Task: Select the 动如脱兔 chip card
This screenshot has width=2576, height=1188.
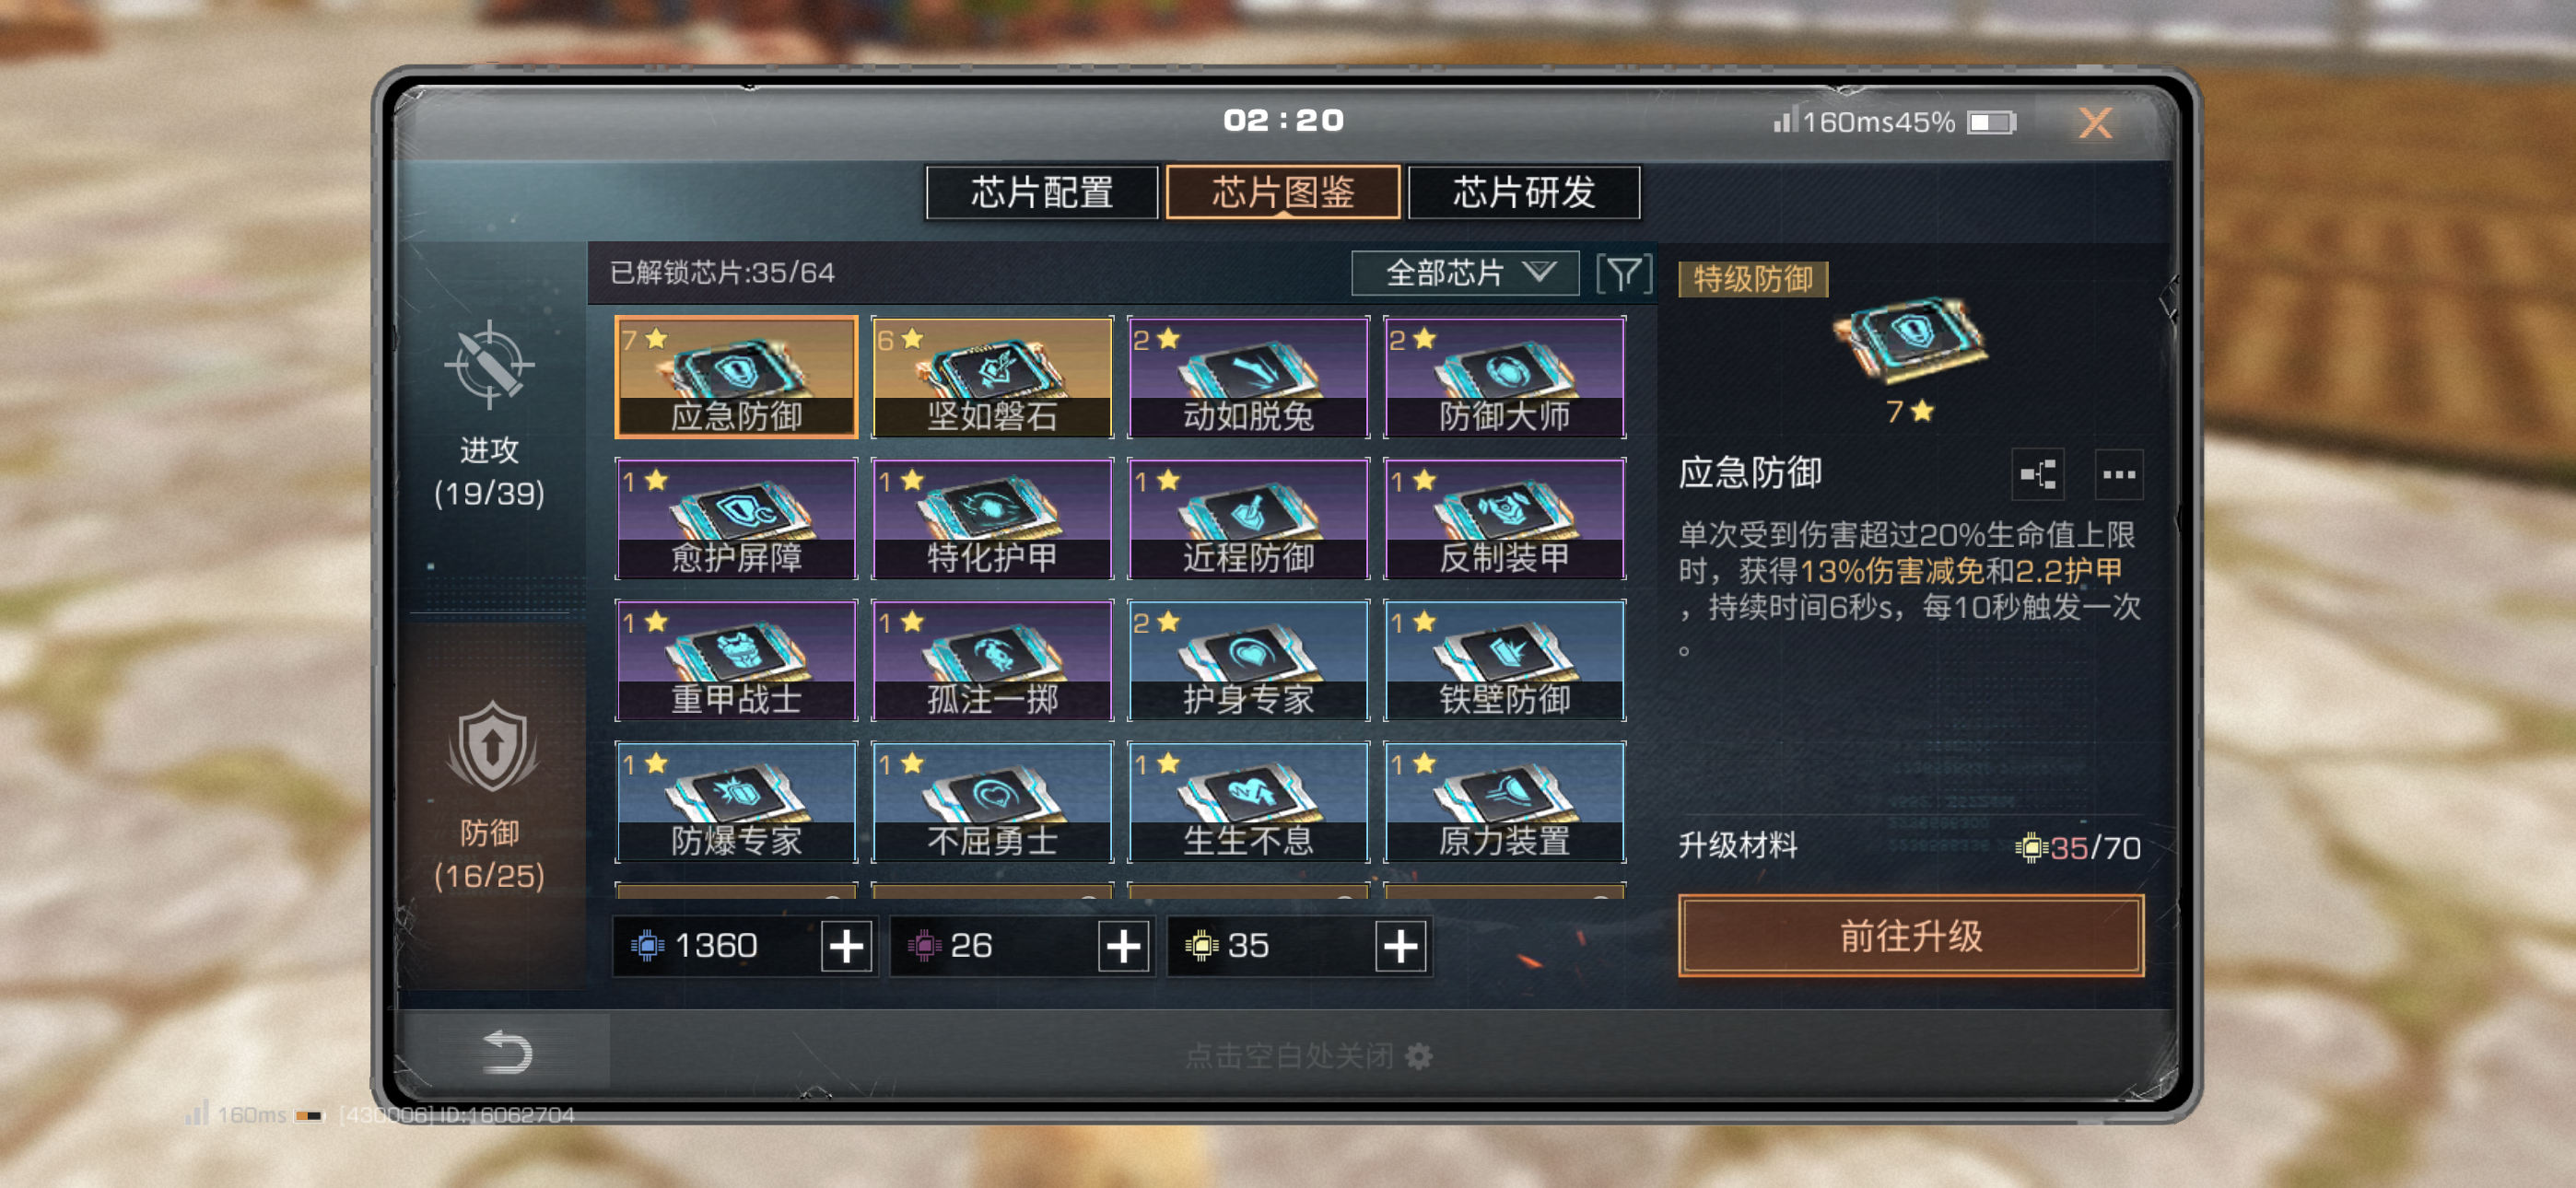Action: pyautogui.click(x=1248, y=377)
